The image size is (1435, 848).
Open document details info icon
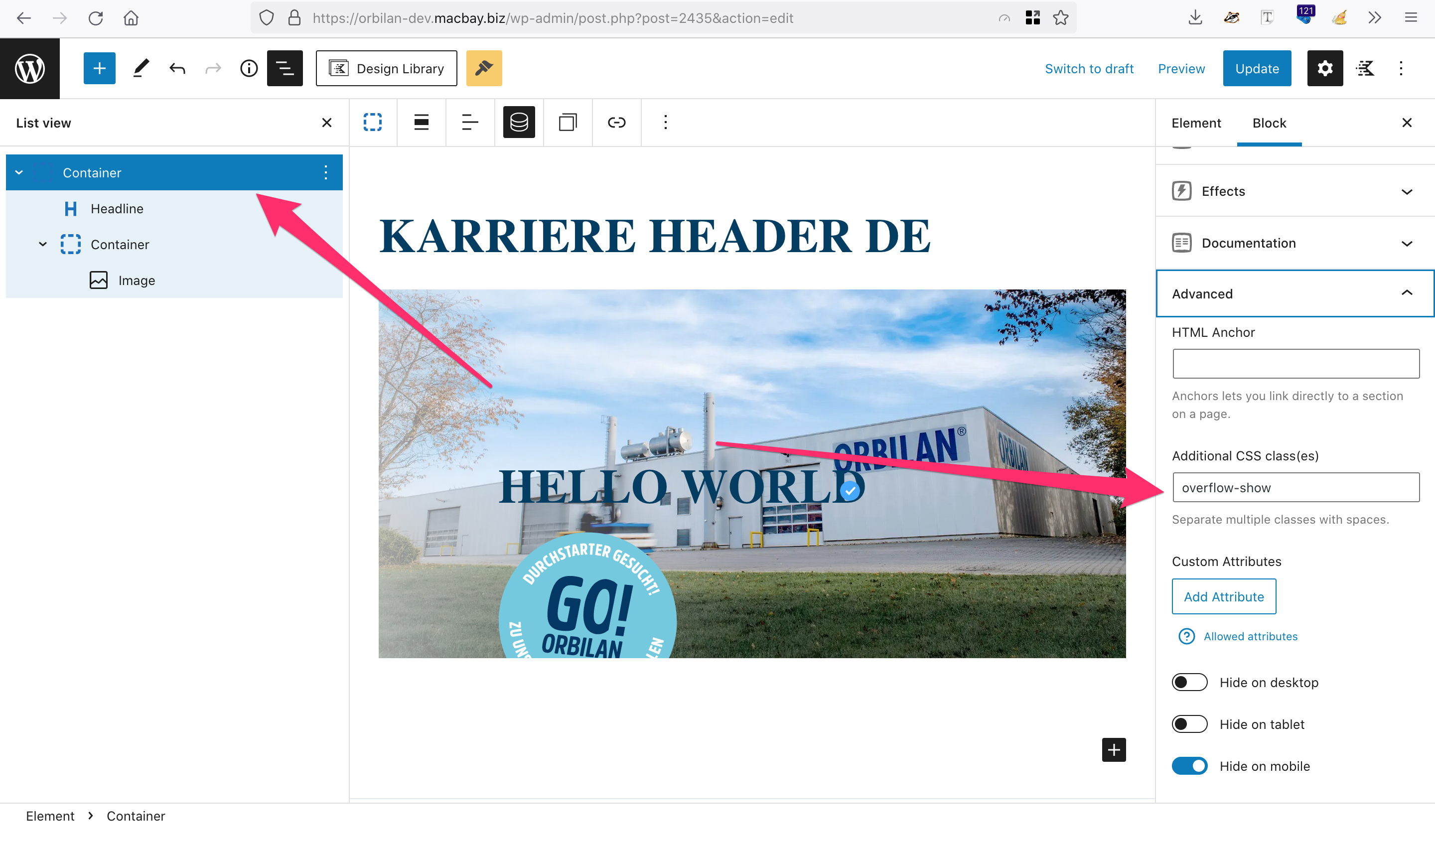[249, 69]
